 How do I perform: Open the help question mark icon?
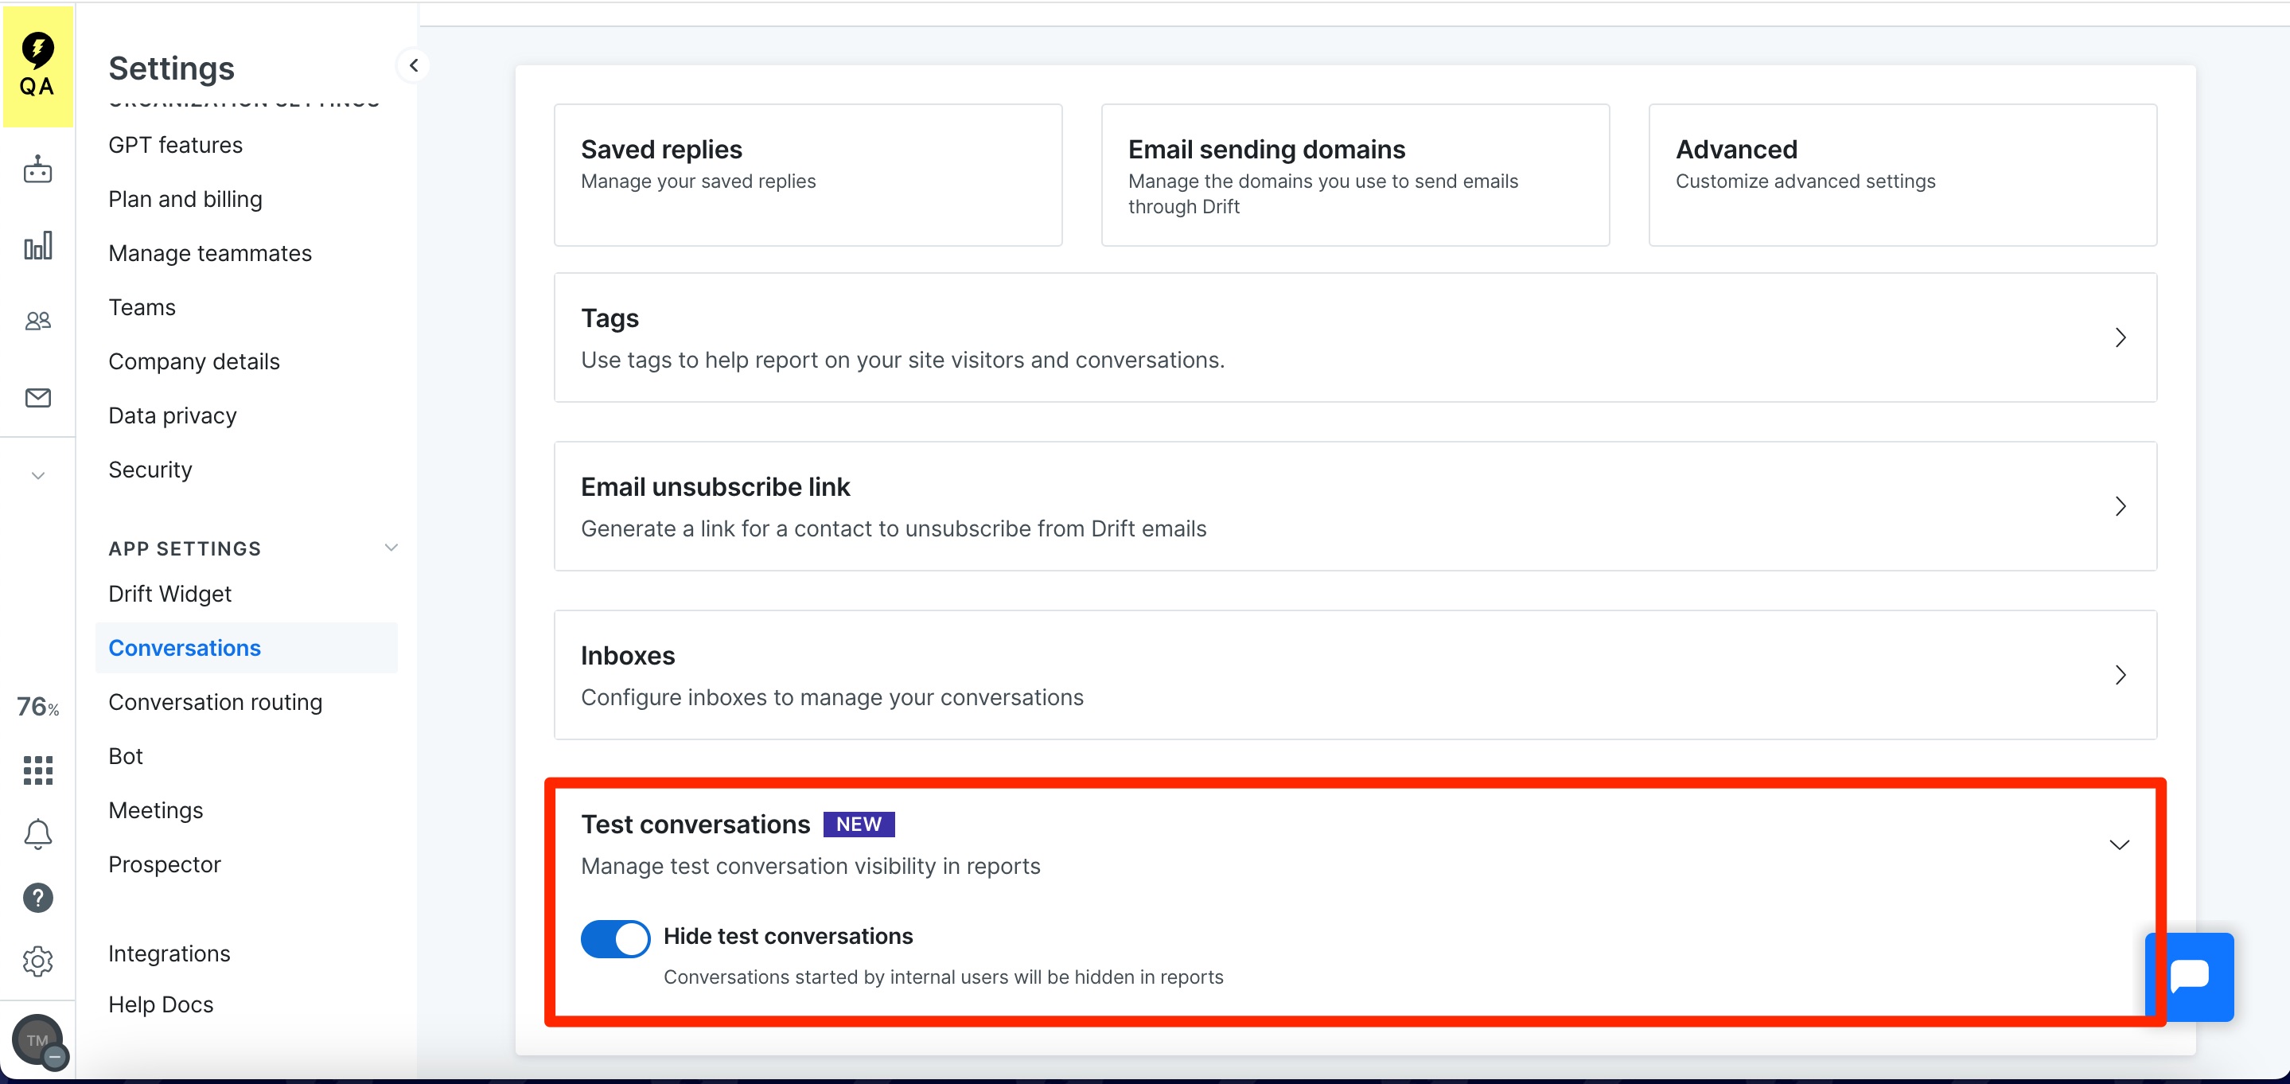(x=37, y=898)
